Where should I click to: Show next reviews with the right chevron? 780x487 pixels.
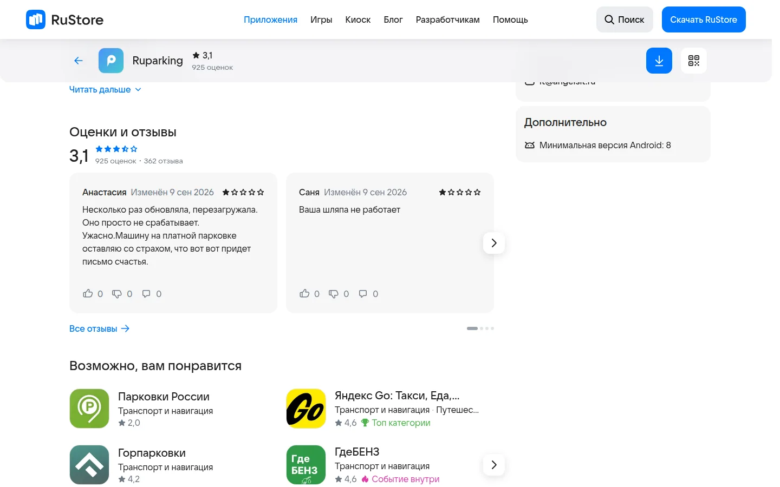pos(494,243)
